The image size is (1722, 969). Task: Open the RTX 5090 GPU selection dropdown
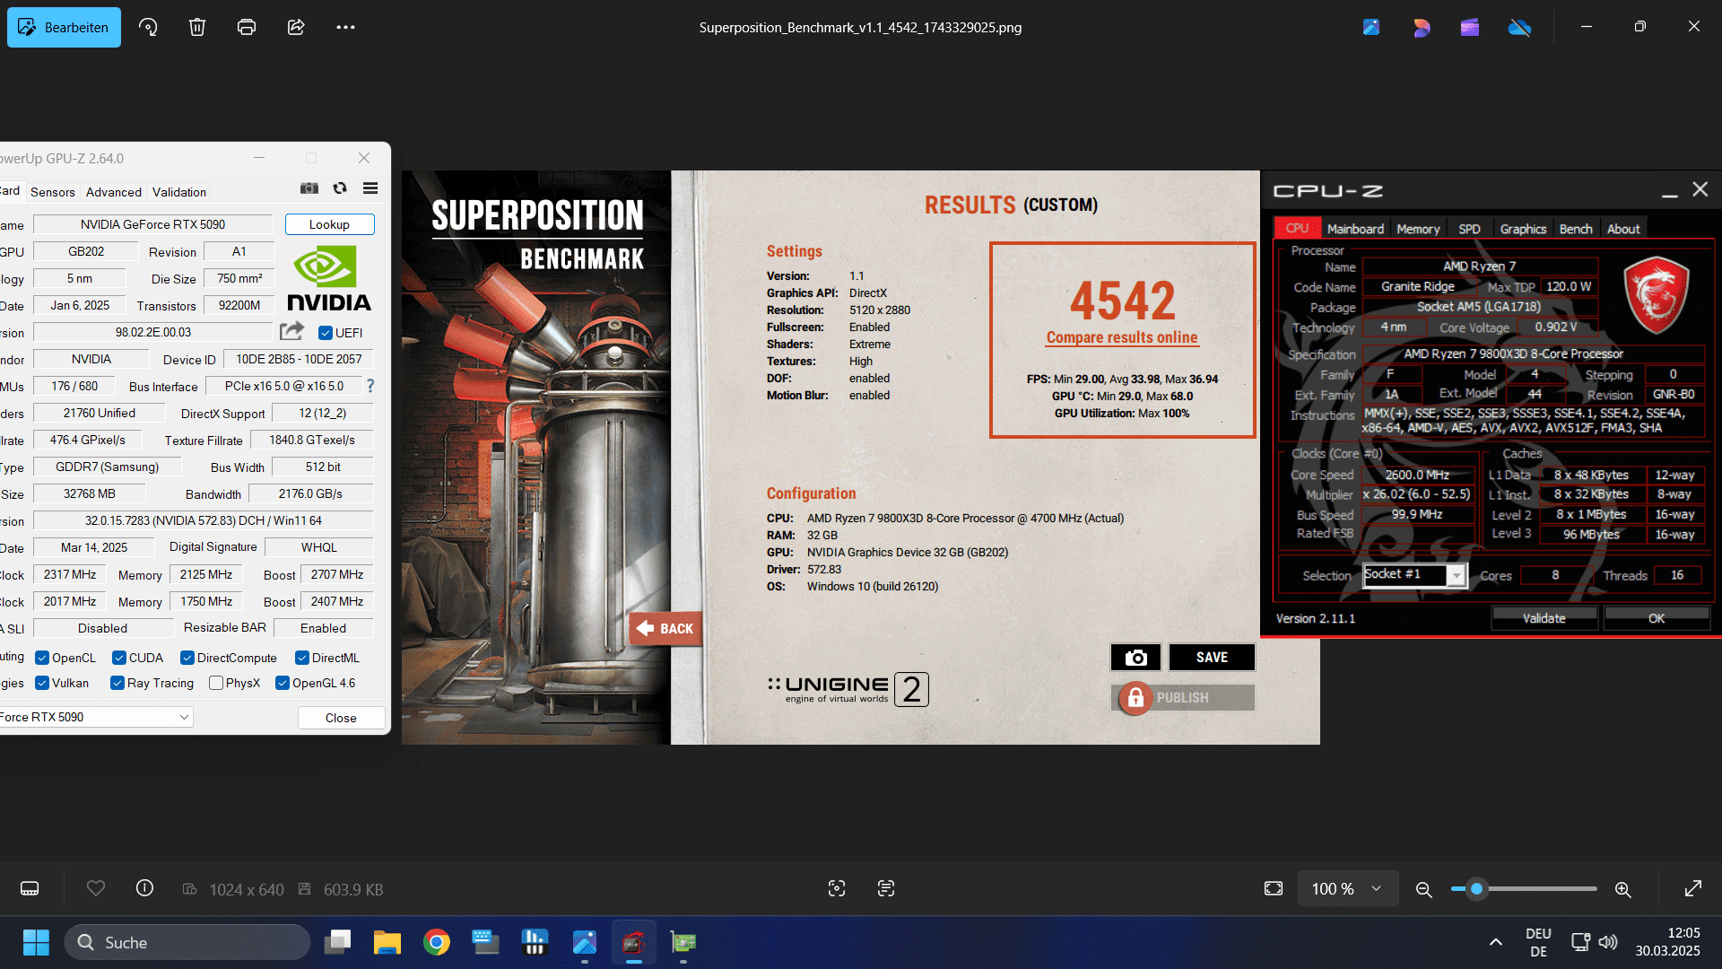[x=97, y=717]
